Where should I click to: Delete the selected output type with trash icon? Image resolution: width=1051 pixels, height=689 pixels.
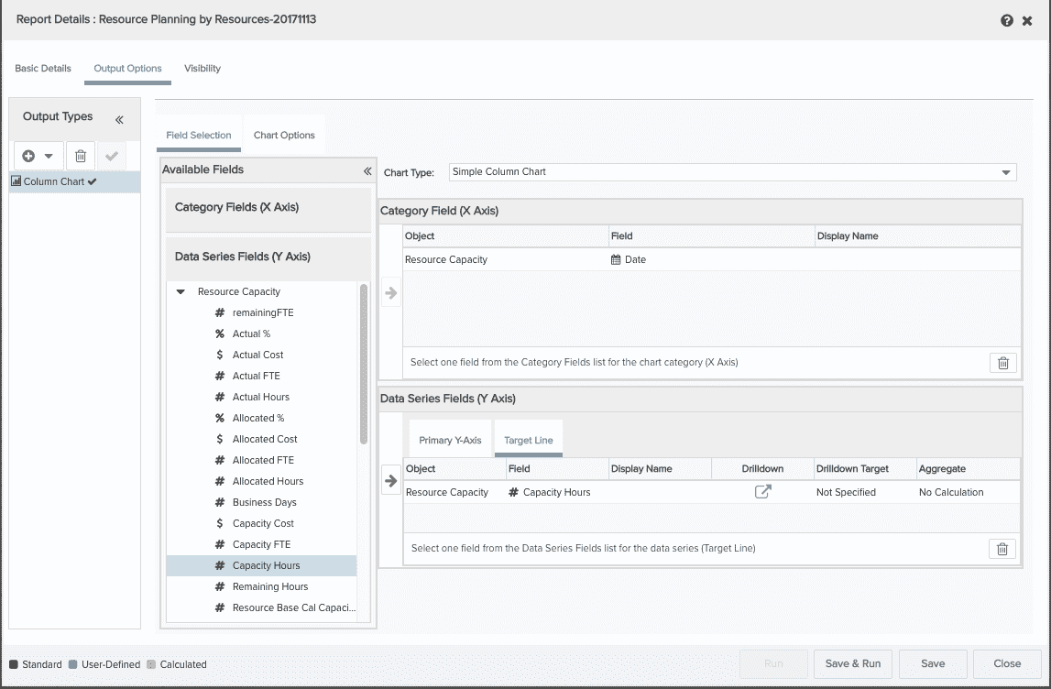click(81, 156)
